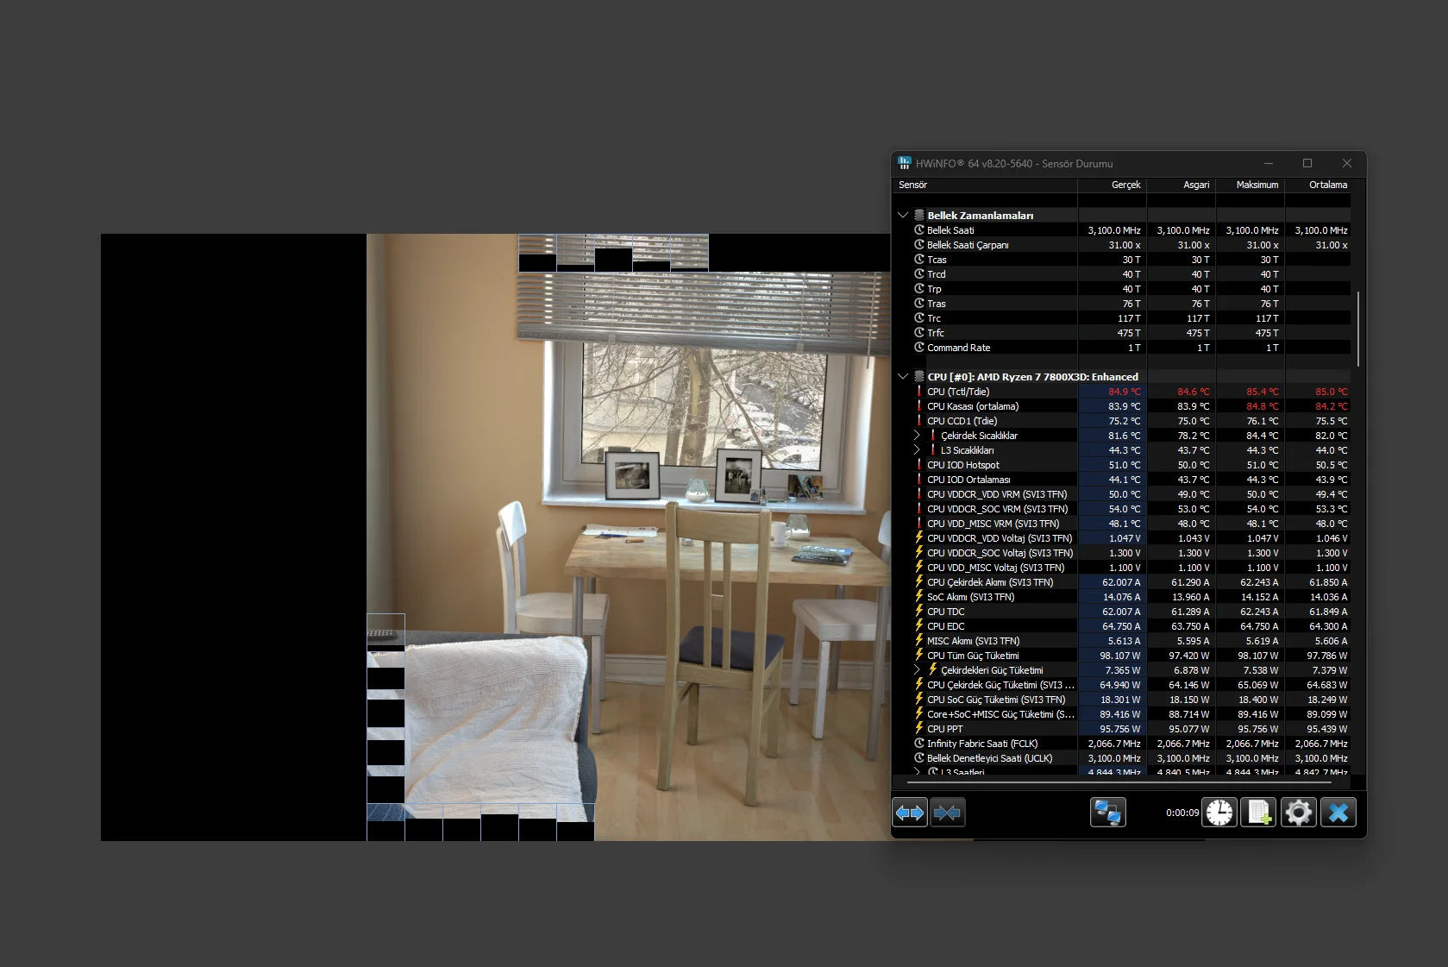
Task: Click the clock icon beside Tcas
Action: click(919, 260)
